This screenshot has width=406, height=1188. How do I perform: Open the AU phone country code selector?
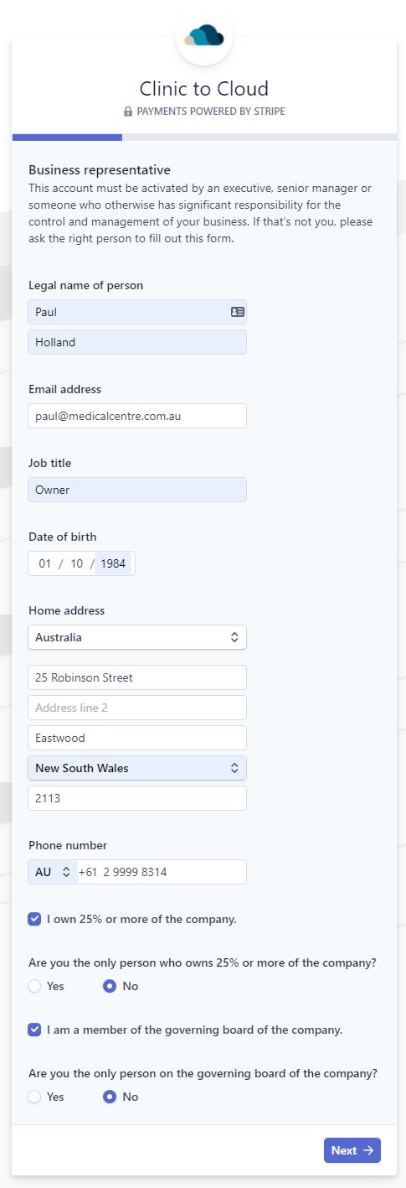point(52,872)
